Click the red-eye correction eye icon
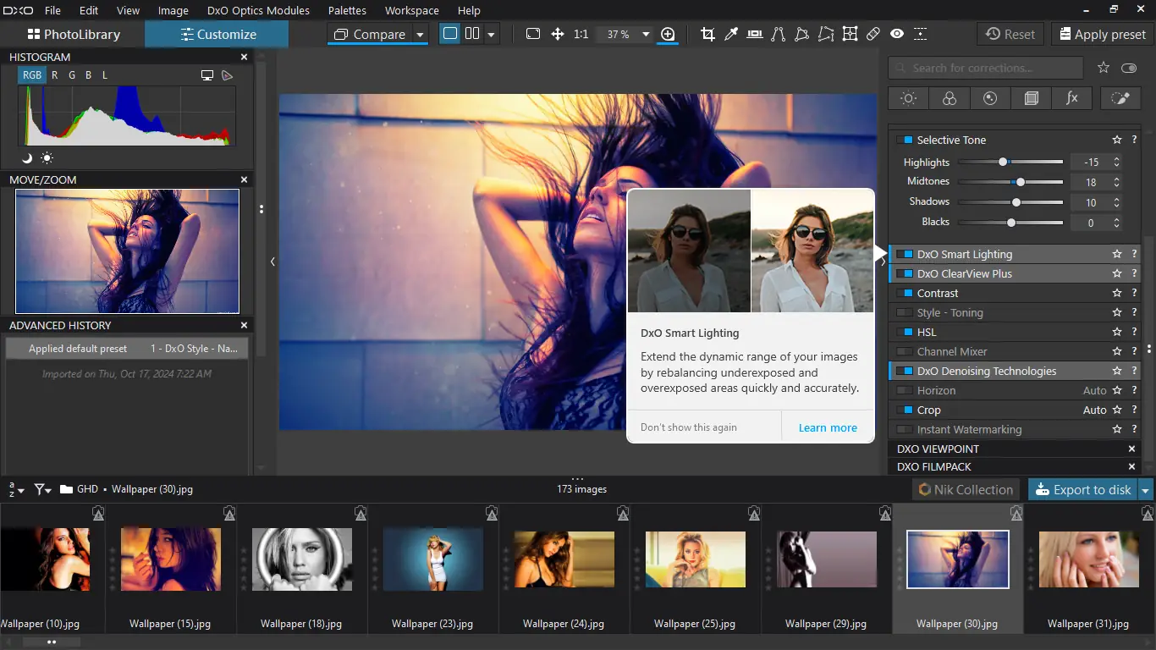Viewport: 1156px width, 650px height. tap(897, 35)
